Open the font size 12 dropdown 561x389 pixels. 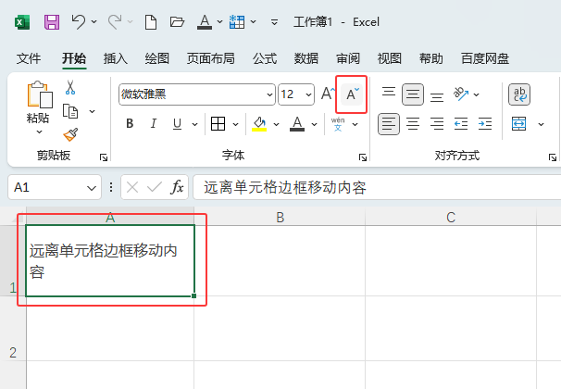click(308, 94)
